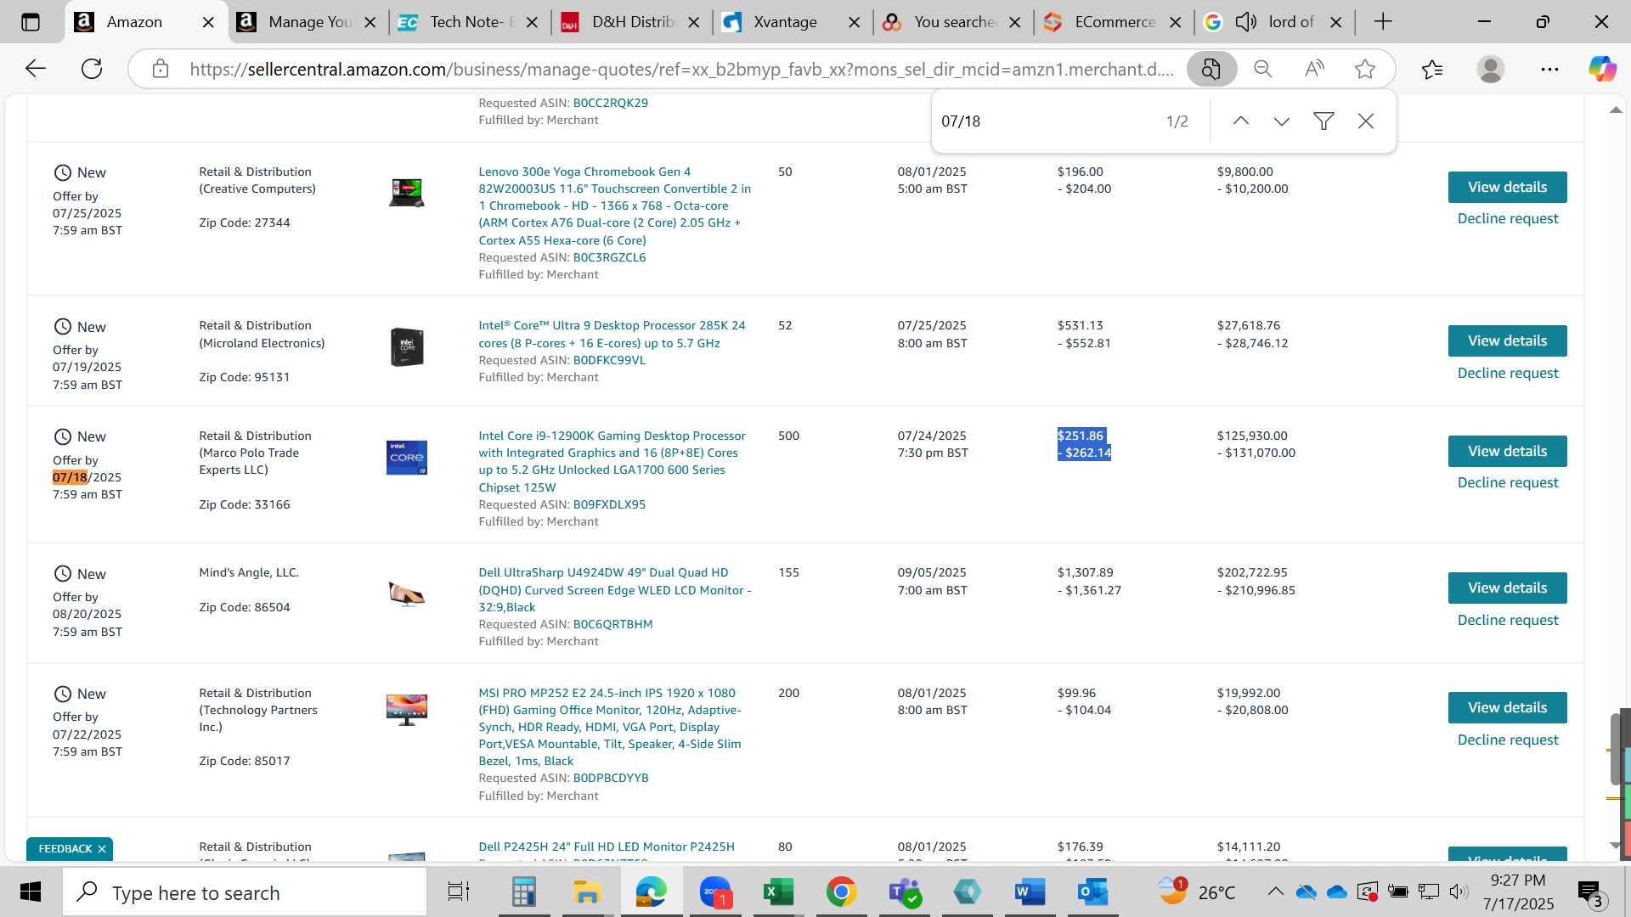The height and width of the screenshot is (917, 1631).
Task: Mute the lord of tab audio
Action: coord(1245,22)
